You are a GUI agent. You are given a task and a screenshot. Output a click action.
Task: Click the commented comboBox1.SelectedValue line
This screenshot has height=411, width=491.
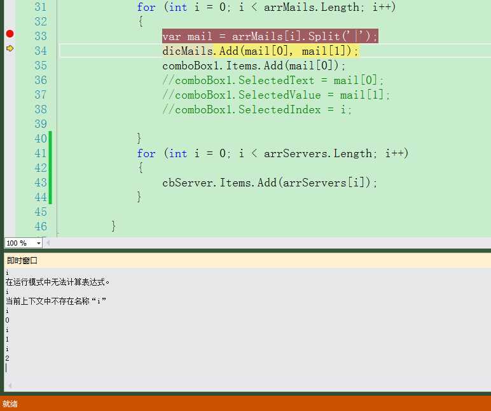pos(276,95)
